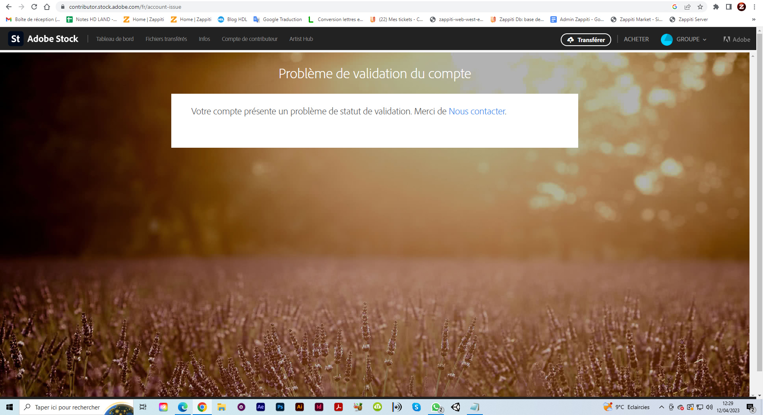Go to the Artist Hub section

301,39
